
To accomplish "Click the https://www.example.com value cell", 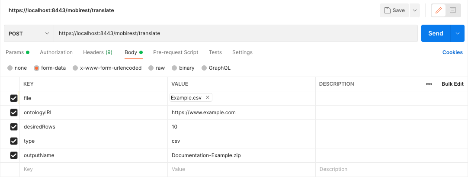I will click(241, 113).
